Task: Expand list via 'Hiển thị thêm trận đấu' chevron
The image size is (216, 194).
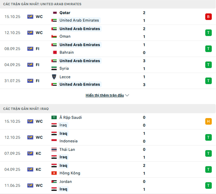Action: 127,95
